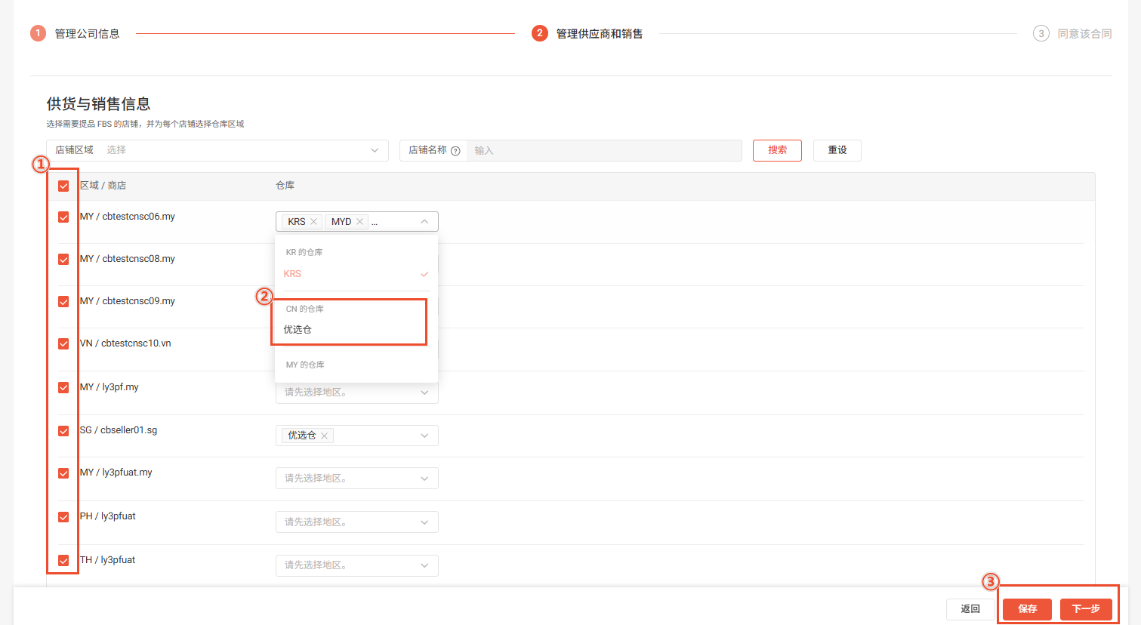Toggle the select-all checkbox in header row
The image size is (1141, 625).
pos(63,186)
